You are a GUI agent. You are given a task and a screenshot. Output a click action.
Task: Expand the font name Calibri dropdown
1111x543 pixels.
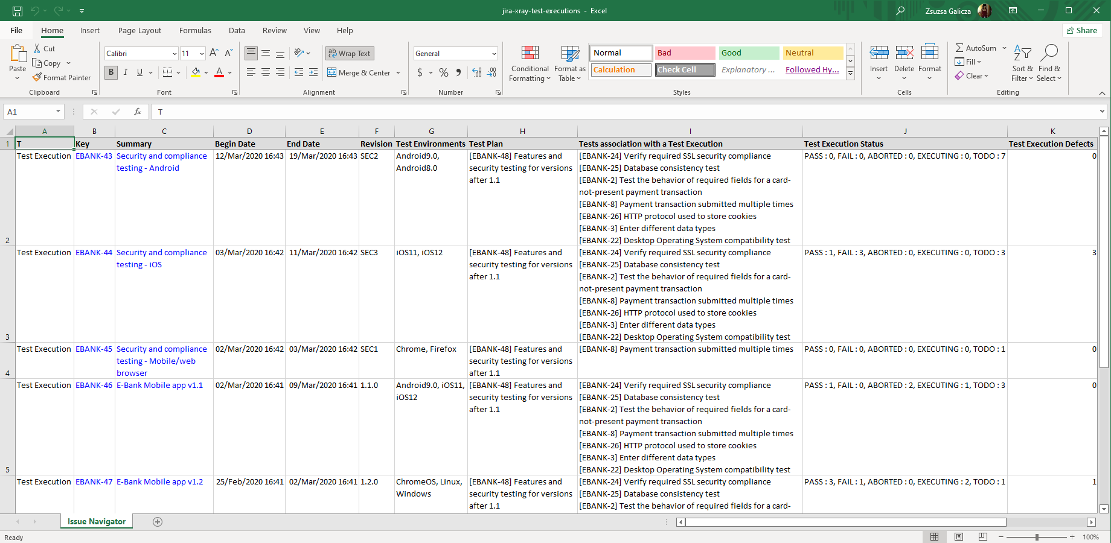pyautogui.click(x=174, y=54)
